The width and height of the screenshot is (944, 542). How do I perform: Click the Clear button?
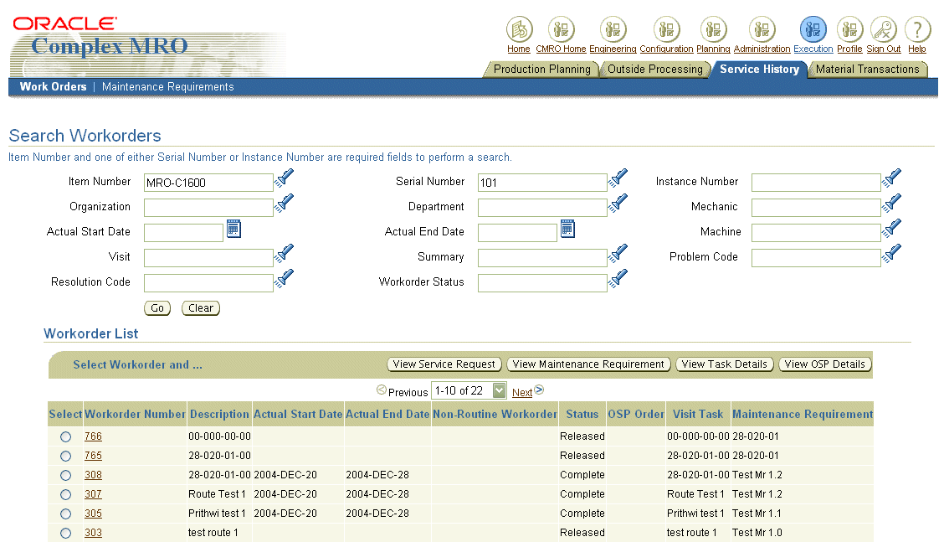[201, 308]
